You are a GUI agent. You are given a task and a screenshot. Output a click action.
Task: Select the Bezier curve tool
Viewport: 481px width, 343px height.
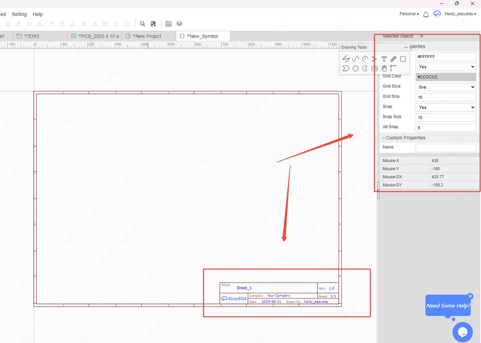point(355,59)
